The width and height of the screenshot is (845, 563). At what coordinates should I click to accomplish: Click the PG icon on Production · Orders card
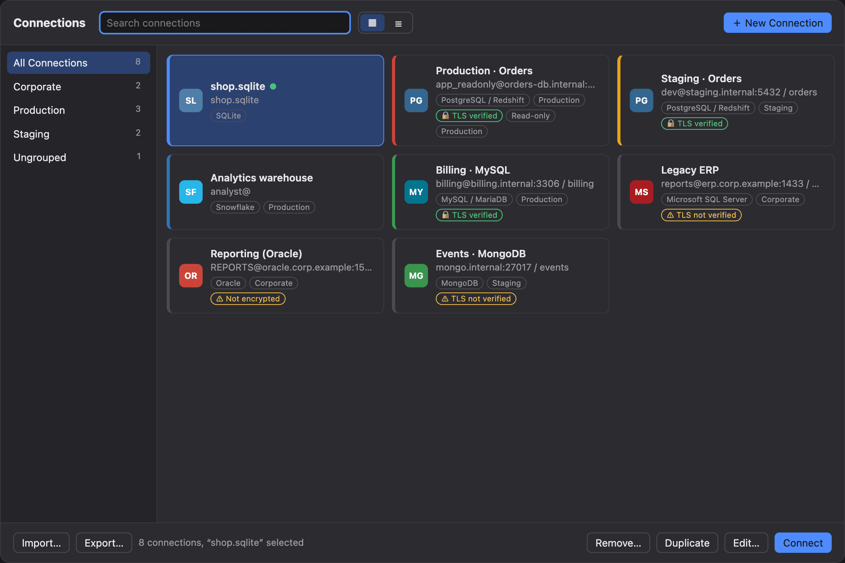click(416, 100)
